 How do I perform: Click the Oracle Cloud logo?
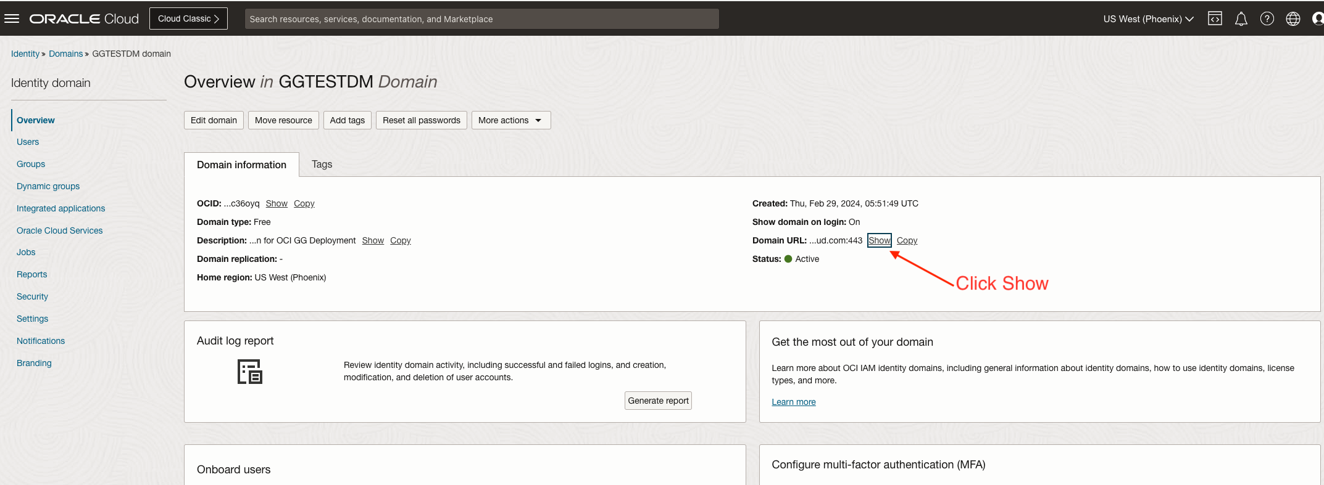click(84, 18)
